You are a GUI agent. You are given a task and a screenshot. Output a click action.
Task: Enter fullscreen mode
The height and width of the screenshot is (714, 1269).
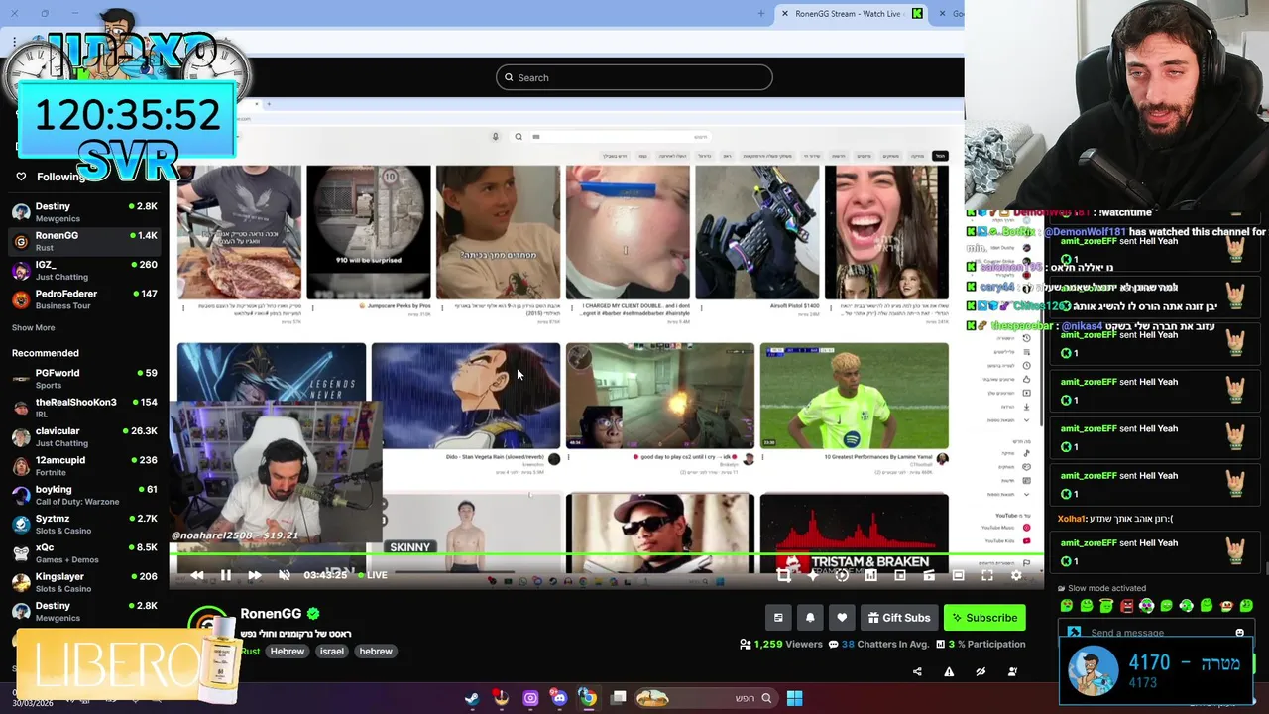(987, 575)
